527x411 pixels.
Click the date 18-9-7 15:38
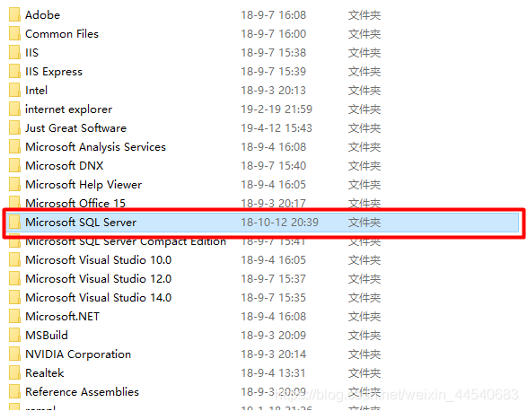[x=273, y=52]
